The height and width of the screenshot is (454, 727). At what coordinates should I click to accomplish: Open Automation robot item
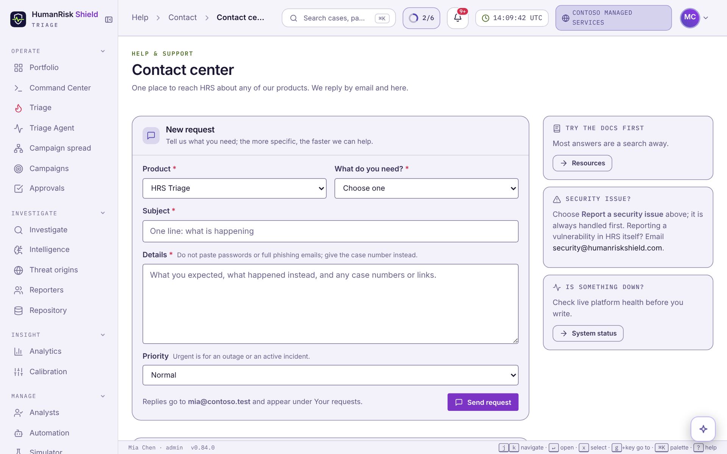click(x=59, y=433)
